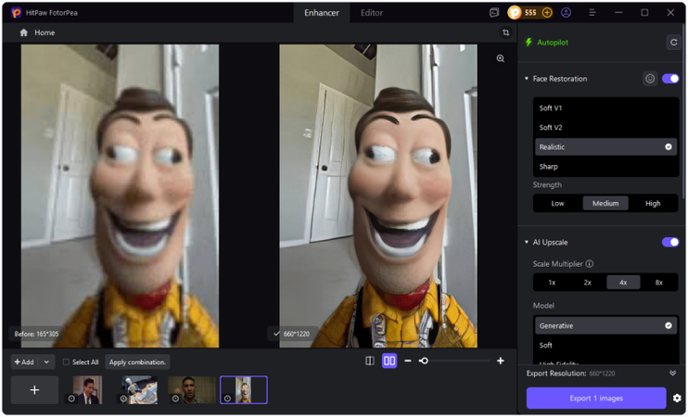Select side-by-side comparison view icon
The width and height of the screenshot is (688, 417).
[x=389, y=360]
